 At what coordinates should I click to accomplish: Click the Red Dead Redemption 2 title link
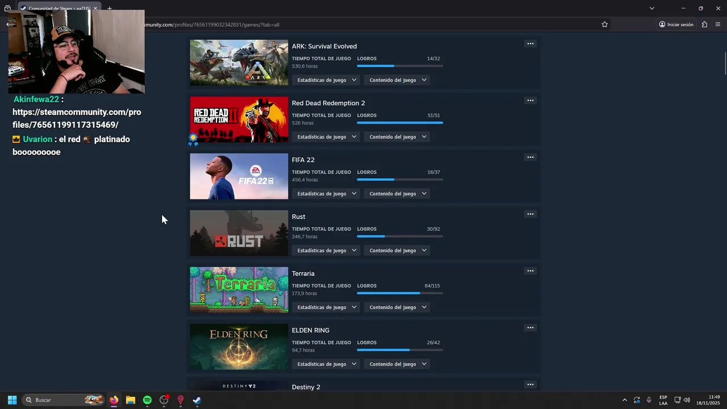(x=328, y=103)
